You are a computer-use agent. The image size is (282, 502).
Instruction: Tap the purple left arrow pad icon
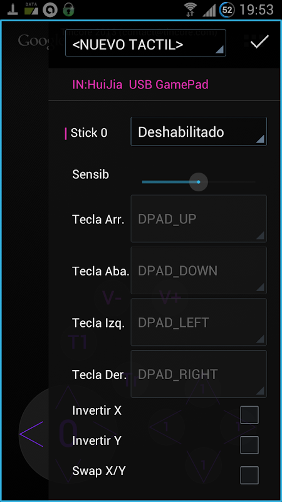point(31,434)
